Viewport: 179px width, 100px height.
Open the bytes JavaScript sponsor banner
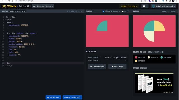(154, 83)
